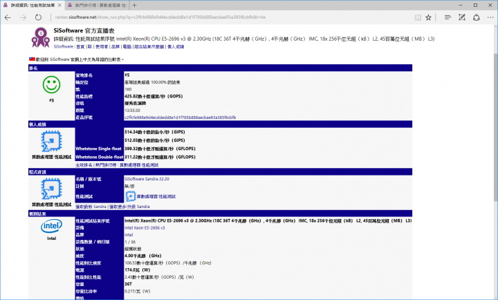Viewport: 498px width, 300px height.
Task: Click the Whetstone Double-float label
Action: 100,157
